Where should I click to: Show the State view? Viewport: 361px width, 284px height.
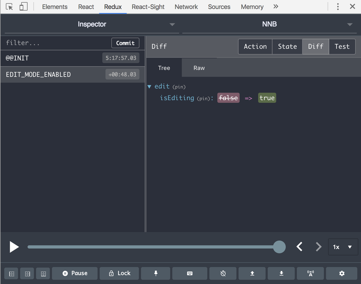pyautogui.click(x=287, y=47)
